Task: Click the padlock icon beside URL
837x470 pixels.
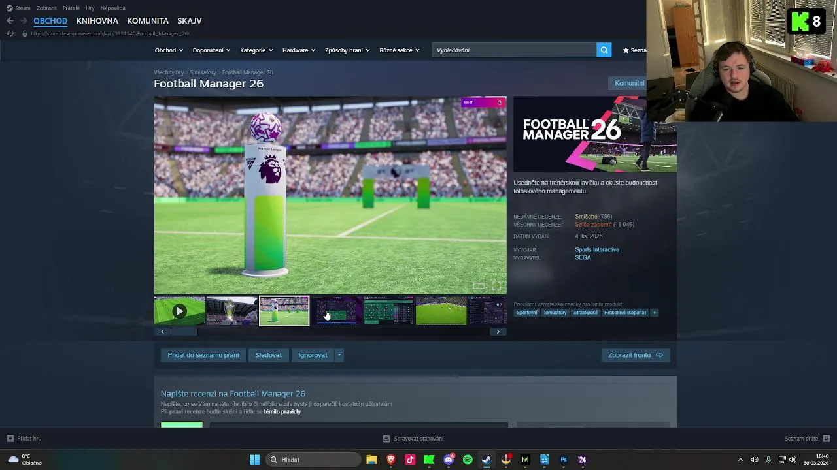Action: click(x=25, y=33)
